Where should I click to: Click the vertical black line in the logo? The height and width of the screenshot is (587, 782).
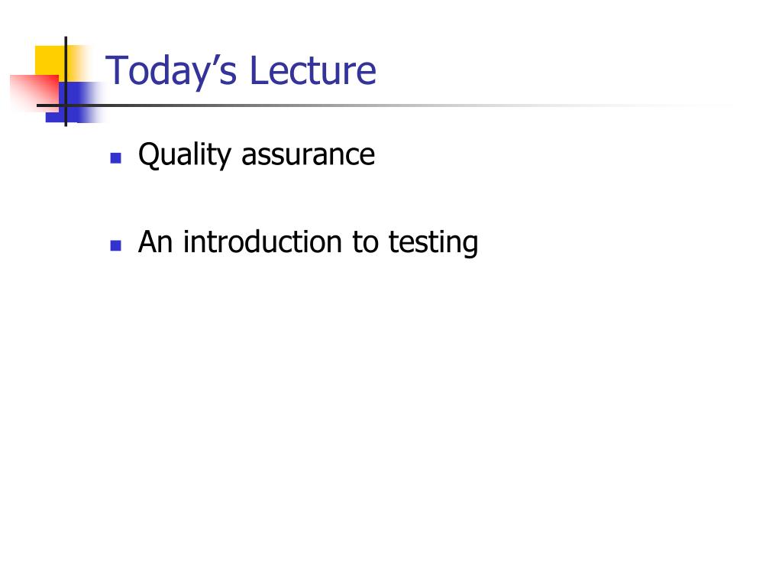(x=66, y=81)
